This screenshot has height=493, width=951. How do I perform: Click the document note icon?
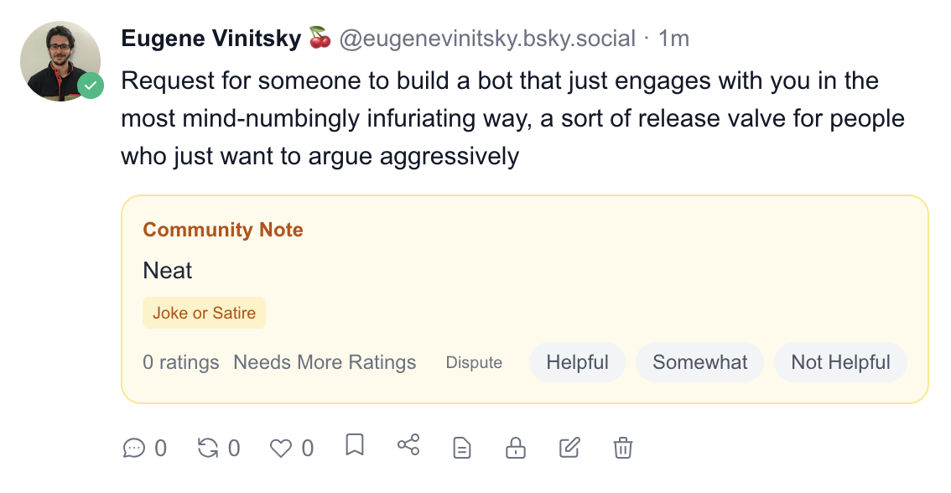[461, 448]
